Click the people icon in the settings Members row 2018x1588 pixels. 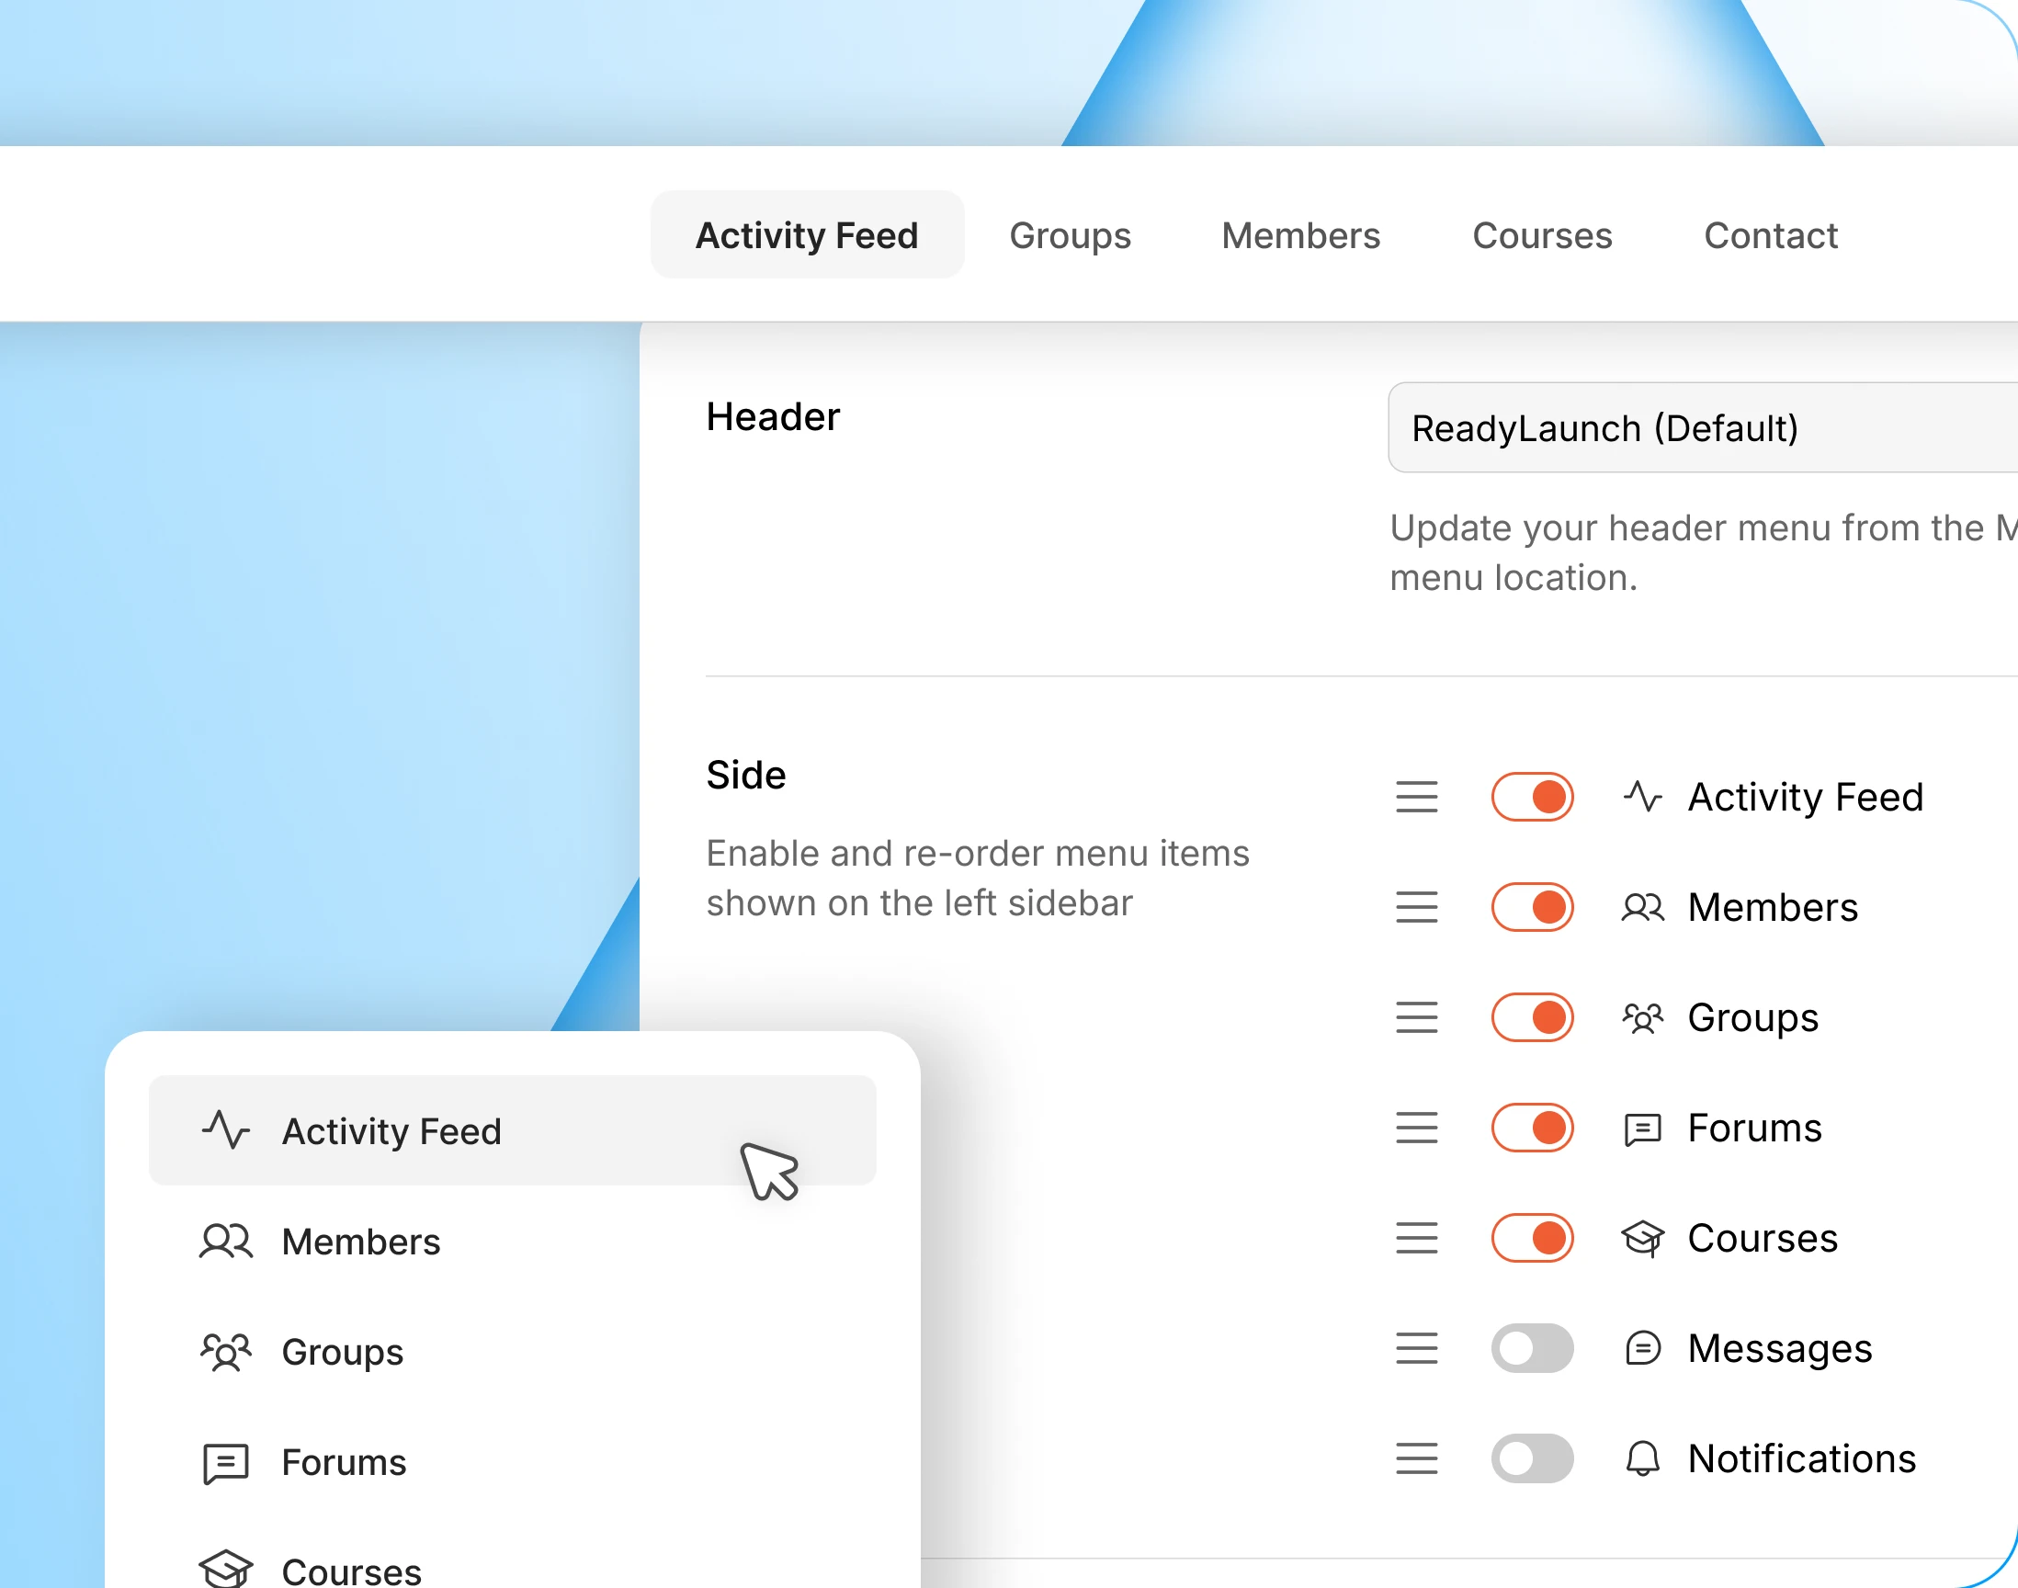[x=1642, y=906]
